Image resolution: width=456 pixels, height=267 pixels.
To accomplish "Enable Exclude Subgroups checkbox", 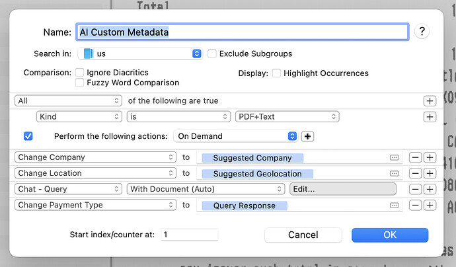I will [x=212, y=54].
